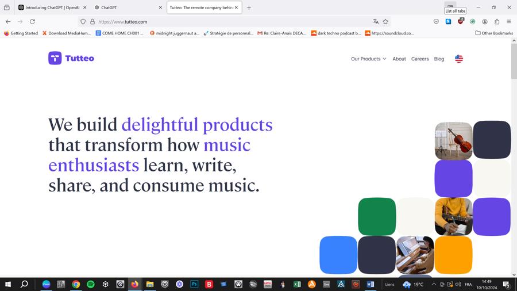This screenshot has height=291, width=517.
Task: Open Canva from the taskbar
Action: click(46, 284)
